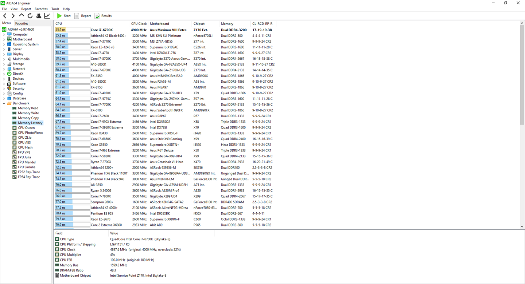Click the Refresh toolbar icon
The image size is (525, 284).
point(30,16)
